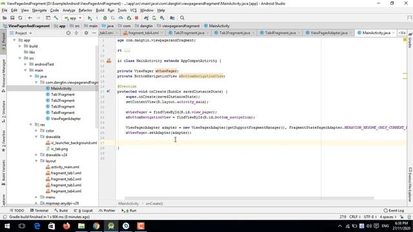Open Project panel settings gear
413x232 pixels.
86,33
